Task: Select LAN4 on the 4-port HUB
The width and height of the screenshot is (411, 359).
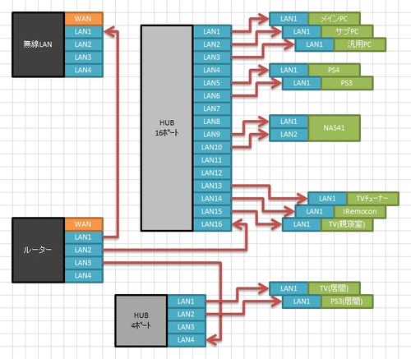Action: 187,340
